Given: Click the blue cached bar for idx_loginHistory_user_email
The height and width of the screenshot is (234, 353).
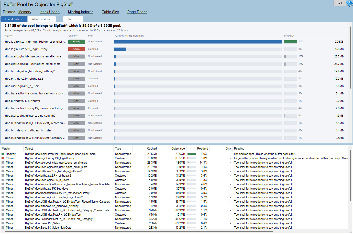Looking at the screenshot, I should coord(198,42).
